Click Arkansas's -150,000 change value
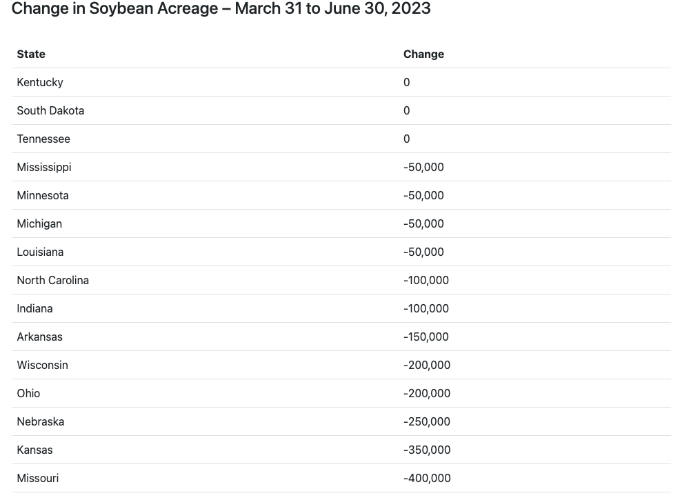Image resolution: width=680 pixels, height=500 pixels. click(x=426, y=337)
